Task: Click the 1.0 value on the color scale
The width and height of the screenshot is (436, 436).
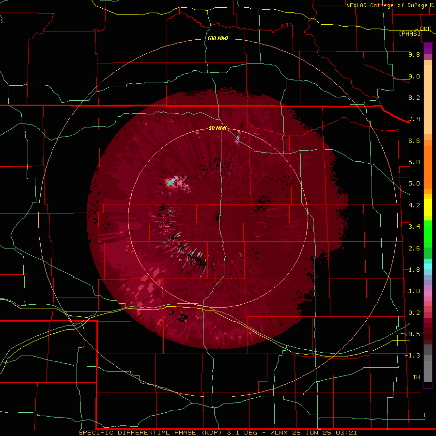Action: tap(414, 291)
